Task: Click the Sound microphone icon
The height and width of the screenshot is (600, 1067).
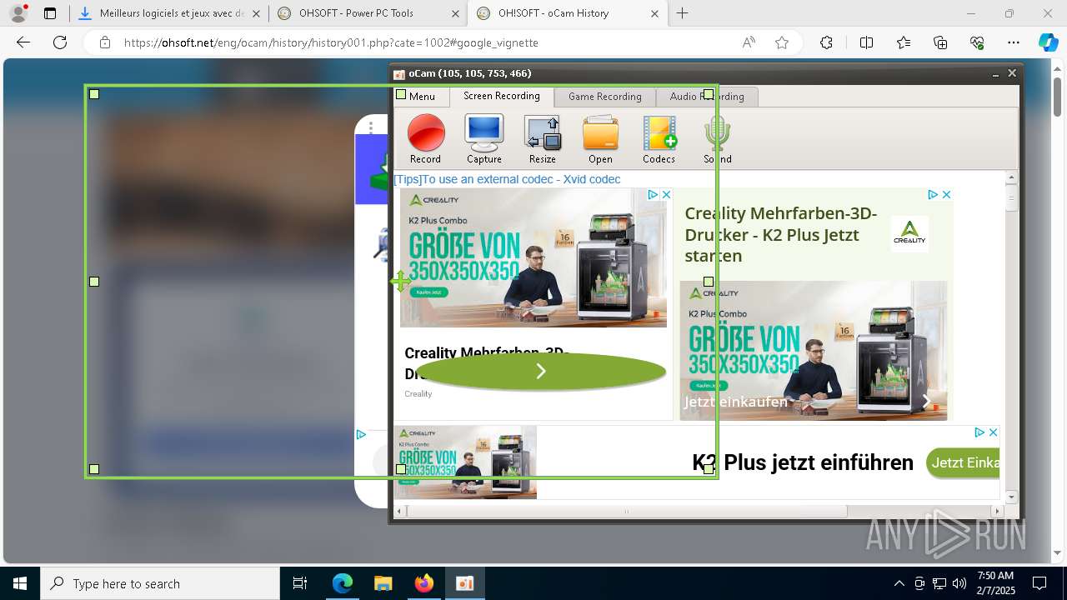Action: [x=717, y=139]
